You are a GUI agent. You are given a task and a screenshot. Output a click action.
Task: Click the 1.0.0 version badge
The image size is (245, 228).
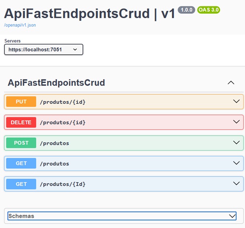coord(186,10)
